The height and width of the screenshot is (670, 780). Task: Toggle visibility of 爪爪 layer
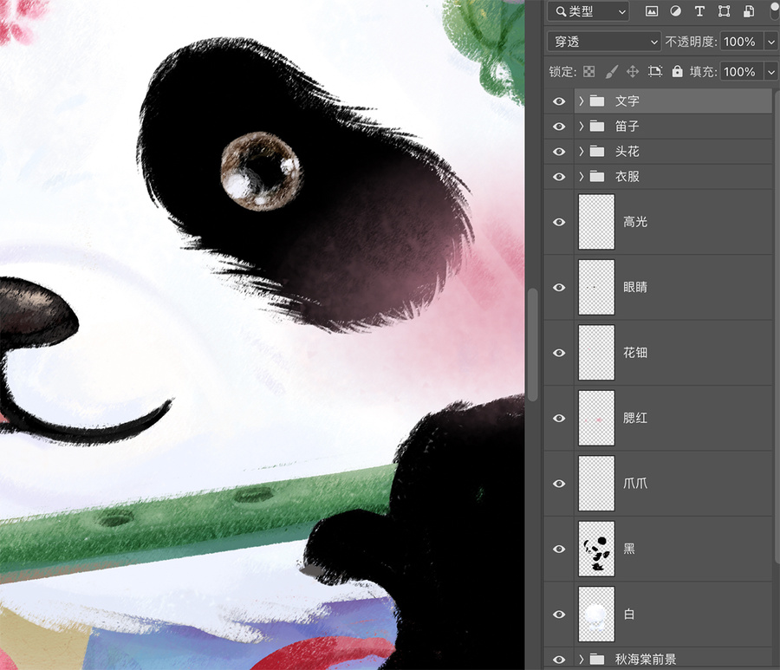[559, 484]
